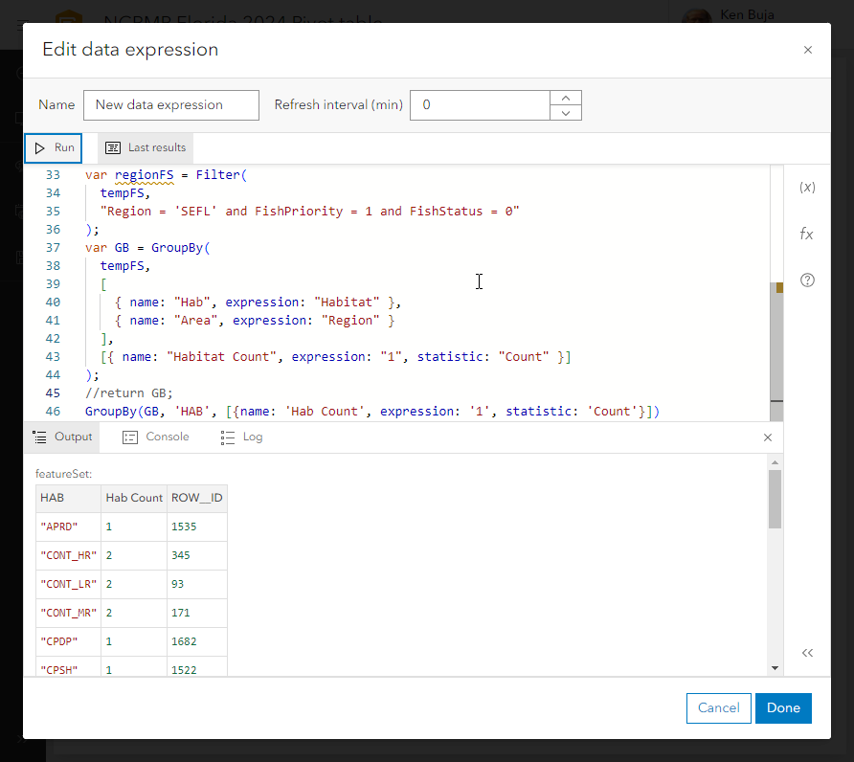
Task: Confirm changes with the Done button
Action: pos(783,707)
